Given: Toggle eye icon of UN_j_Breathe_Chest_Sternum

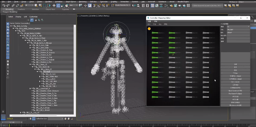Looking at the screenshot, I should [x=32, y=91].
